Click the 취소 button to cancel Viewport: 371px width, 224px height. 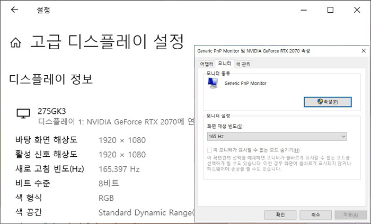[x=315, y=214]
